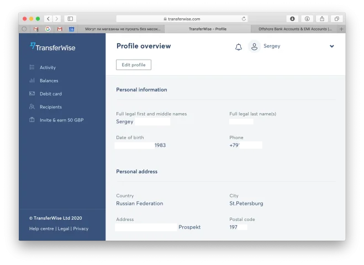Viewport: 364px width, 265px height.
Task: Click the TransferWise Ltd 2020 copyright text
Action: coord(55,218)
